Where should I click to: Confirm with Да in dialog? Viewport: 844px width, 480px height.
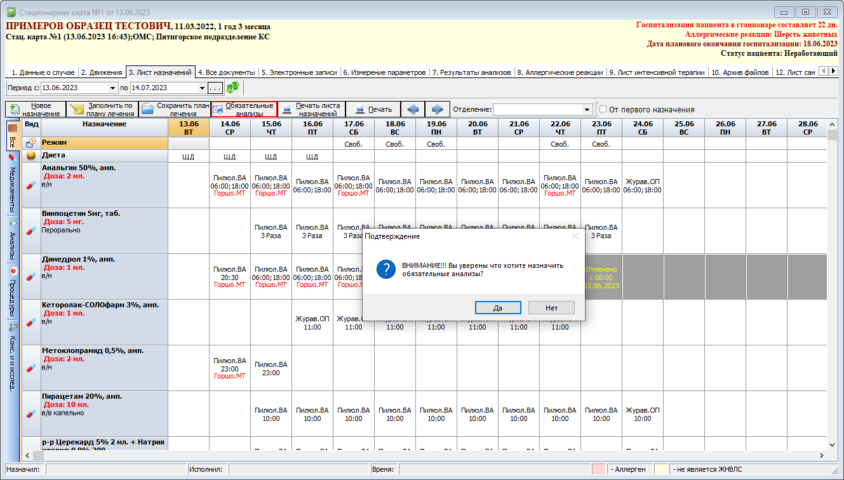(x=498, y=307)
